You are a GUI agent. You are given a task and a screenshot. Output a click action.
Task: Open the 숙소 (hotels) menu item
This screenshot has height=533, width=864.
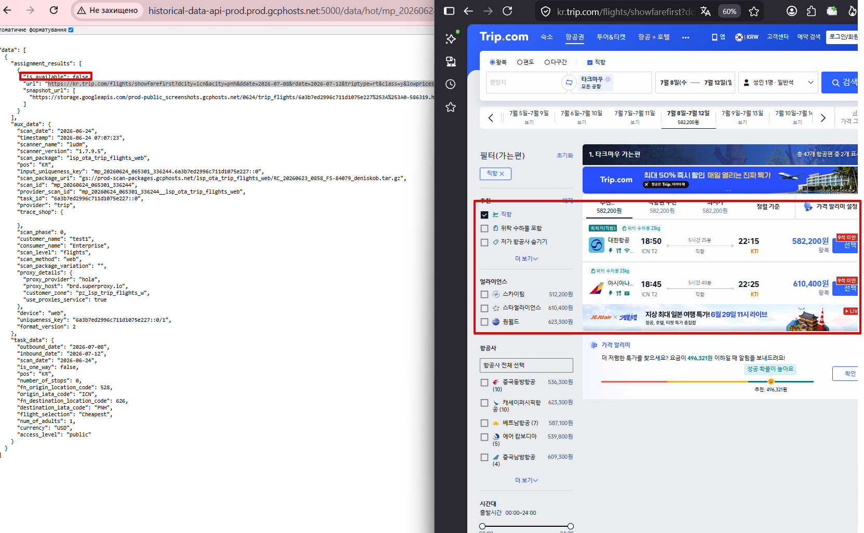tap(547, 37)
